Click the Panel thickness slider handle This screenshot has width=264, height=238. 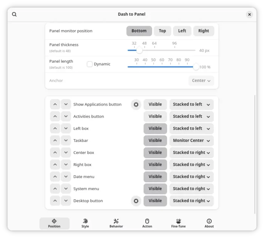(x=139, y=51)
